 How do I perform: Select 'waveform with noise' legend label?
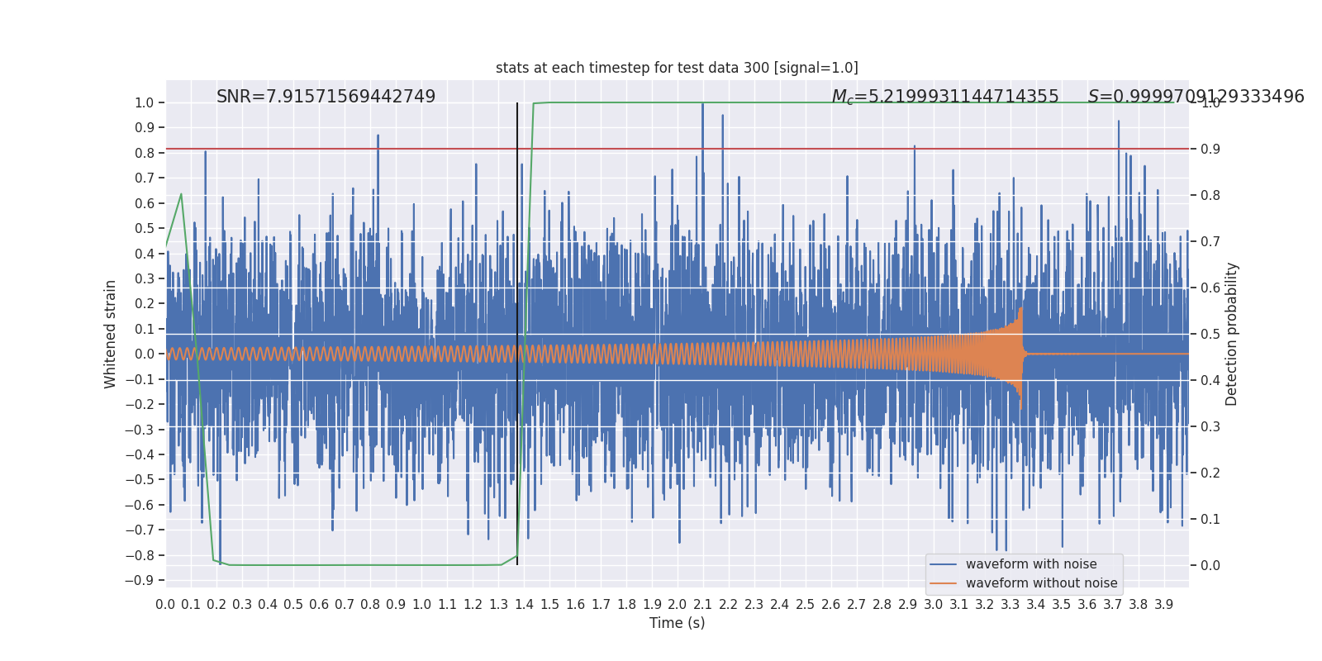[x=1031, y=564]
